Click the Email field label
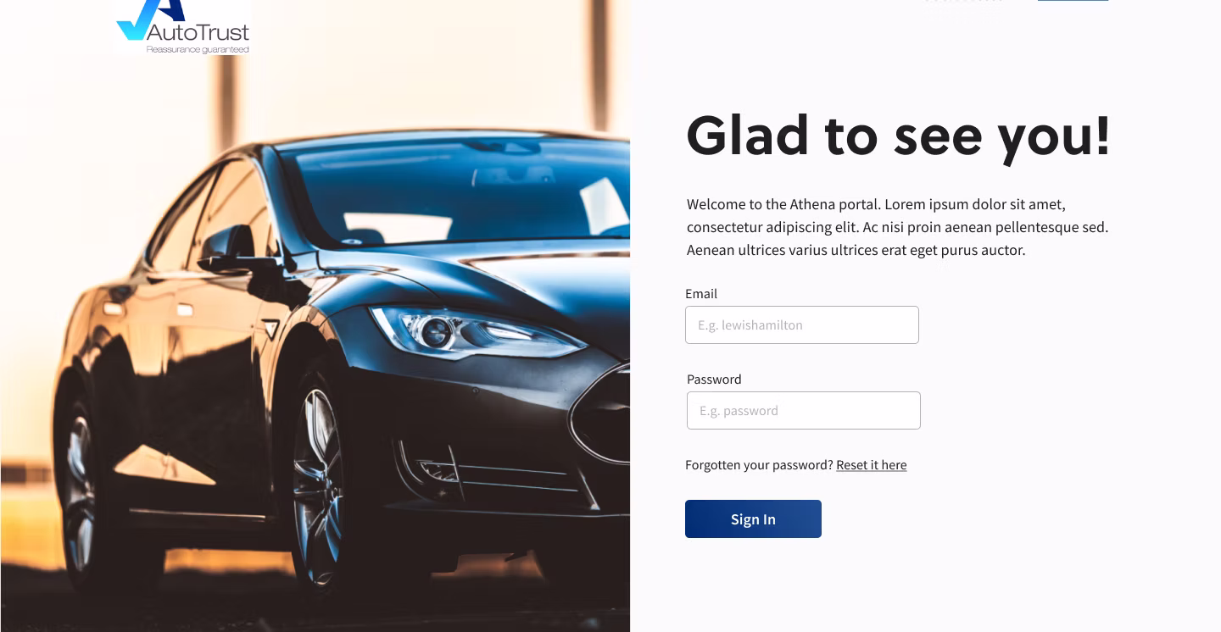This screenshot has width=1221, height=632. click(701, 294)
